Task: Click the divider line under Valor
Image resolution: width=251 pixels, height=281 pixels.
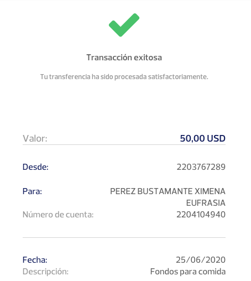Action: pos(124,145)
